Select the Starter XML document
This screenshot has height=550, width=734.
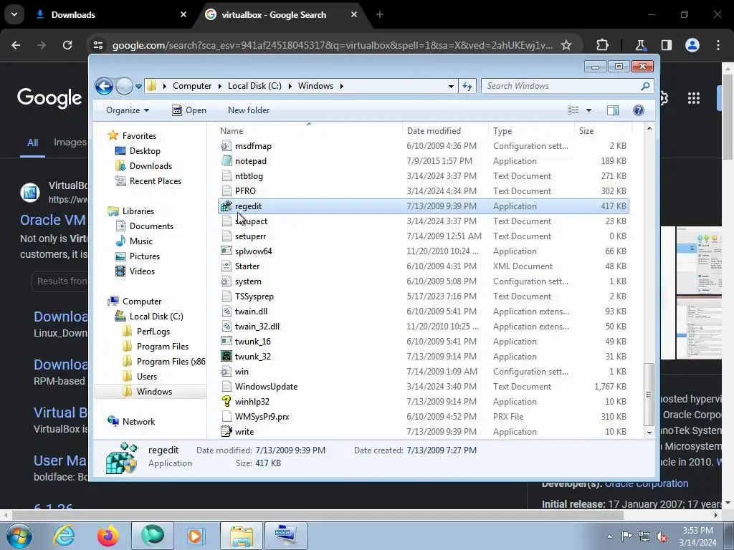423,266
